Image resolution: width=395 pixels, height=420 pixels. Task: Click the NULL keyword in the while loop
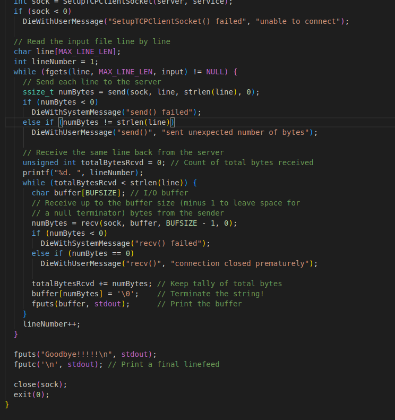[215, 72]
